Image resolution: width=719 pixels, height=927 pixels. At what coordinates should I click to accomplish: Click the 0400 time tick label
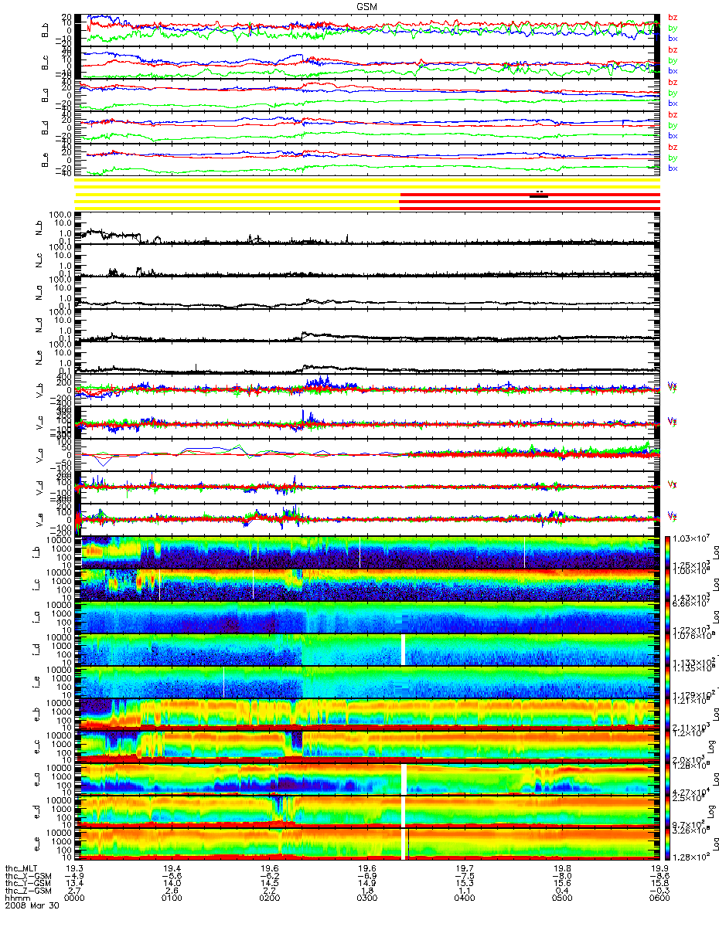pos(465,899)
